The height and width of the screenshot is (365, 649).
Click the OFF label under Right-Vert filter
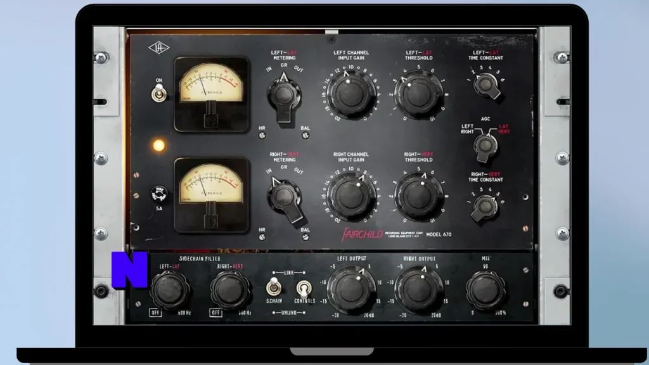[x=215, y=313]
